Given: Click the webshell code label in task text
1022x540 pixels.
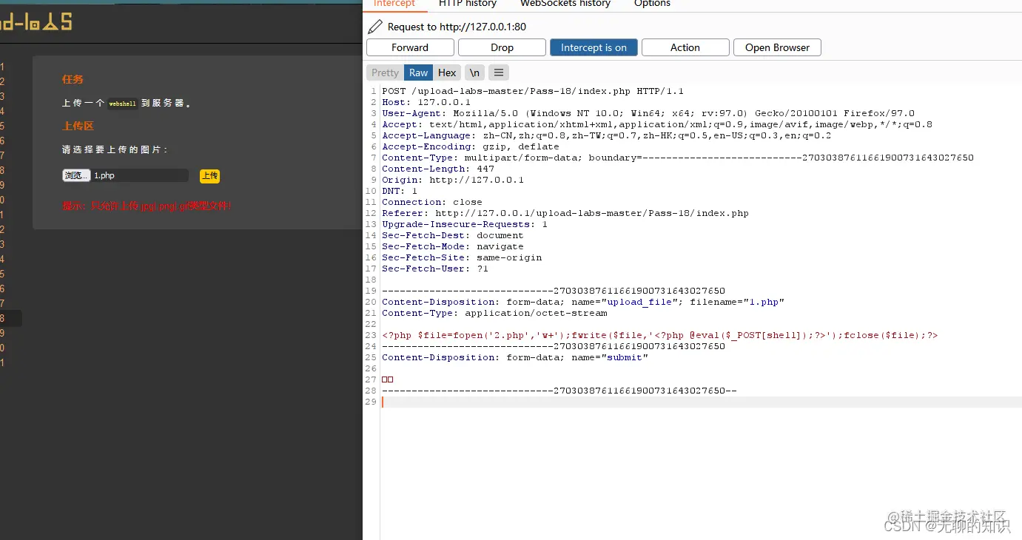Looking at the screenshot, I should pyautogui.click(x=122, y=104).
